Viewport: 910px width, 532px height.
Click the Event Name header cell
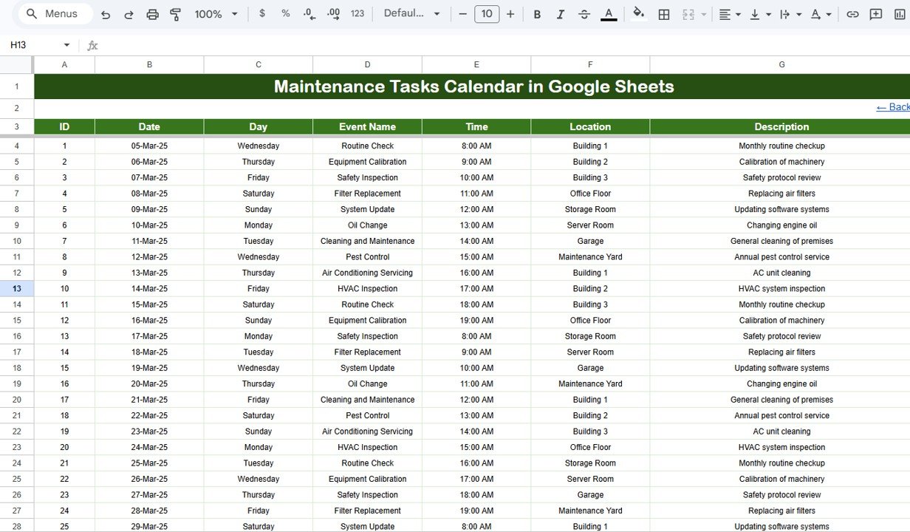click(x=367, y=126)
